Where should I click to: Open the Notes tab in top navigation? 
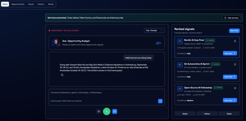pos(51,4)
